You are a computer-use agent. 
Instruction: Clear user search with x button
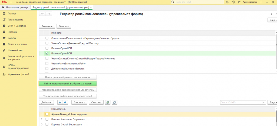pyautogui.click(x=264, y=102)
